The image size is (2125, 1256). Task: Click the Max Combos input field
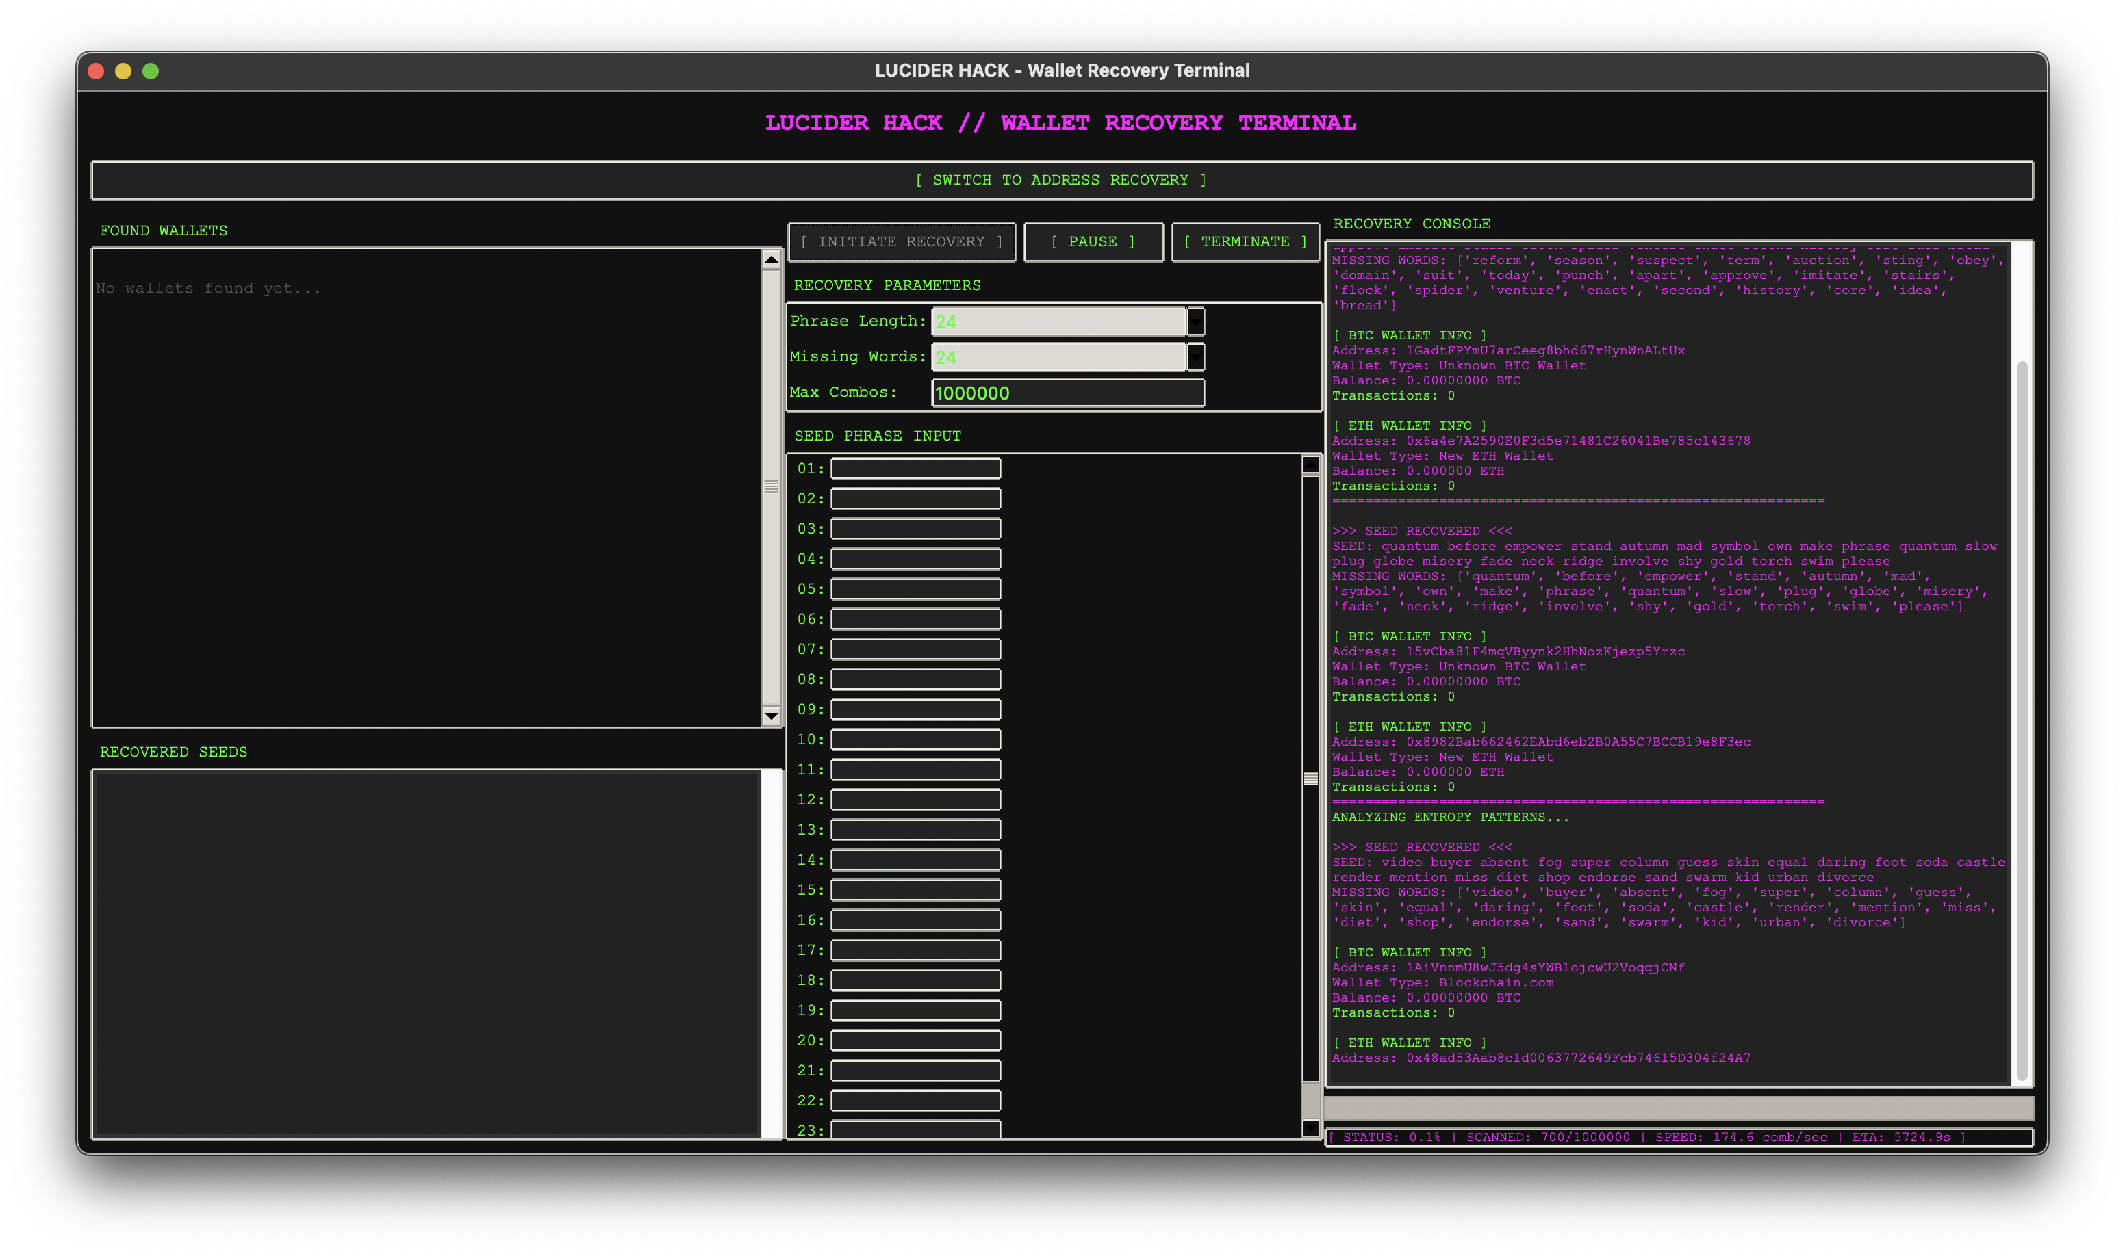[1067, 393]
